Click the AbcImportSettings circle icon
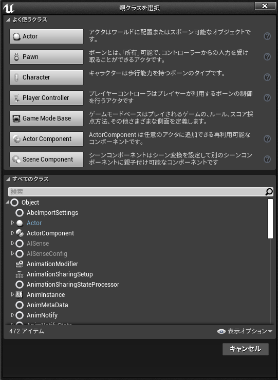The width and height of the screenshot is (278, 380). pos(20,213)
